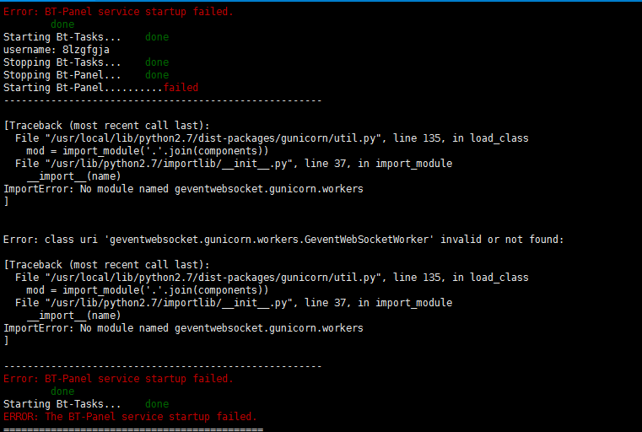Click the red 'failed' status text
642x432 pixels.
tap(181, 88)
